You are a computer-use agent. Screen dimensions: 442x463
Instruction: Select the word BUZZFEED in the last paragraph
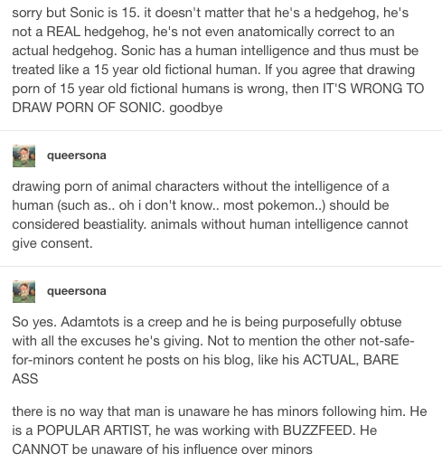pyautogui.click(x=317, y=430)
